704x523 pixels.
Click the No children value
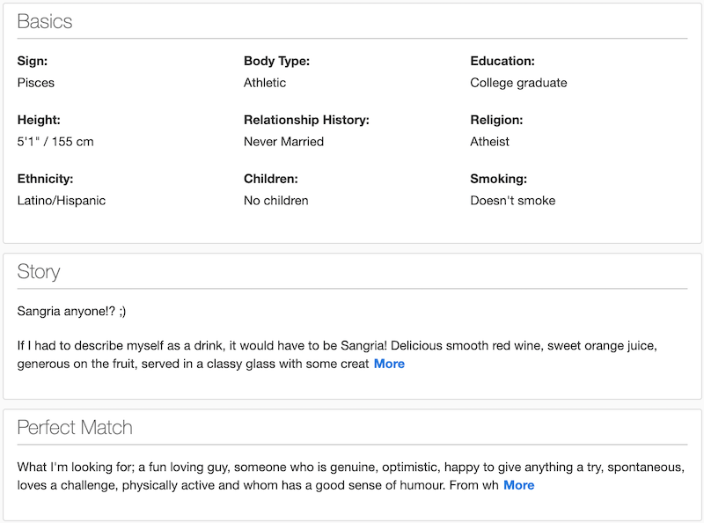click(275, 201)
